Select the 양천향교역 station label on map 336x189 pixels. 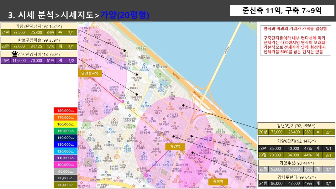pos(90,73)
